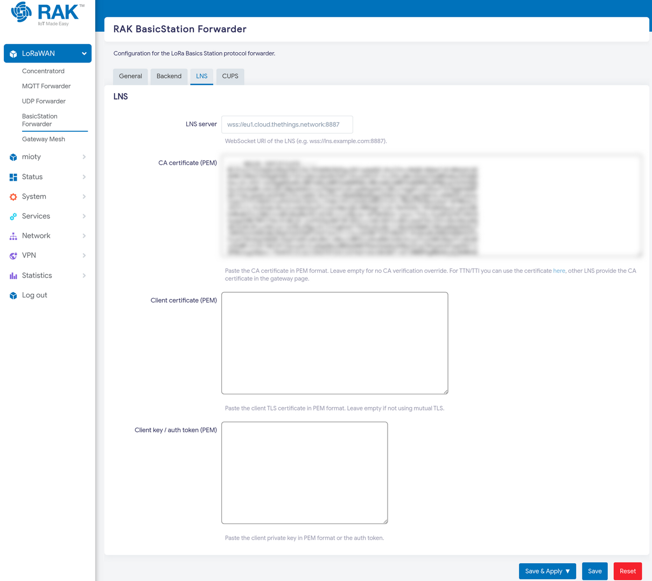Click the LoRaWAN cube icon
The height and width of the screenshot is (581, 652).
point(13,54)
